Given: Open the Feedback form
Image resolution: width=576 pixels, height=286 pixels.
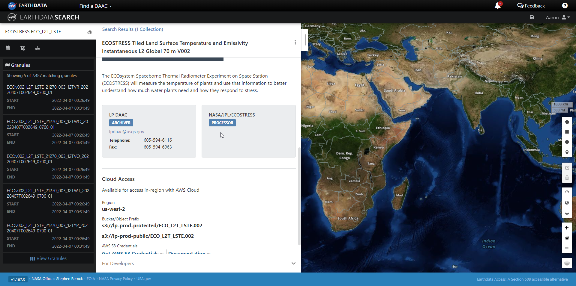Looking at the screenshot, I should coord(531,6).
